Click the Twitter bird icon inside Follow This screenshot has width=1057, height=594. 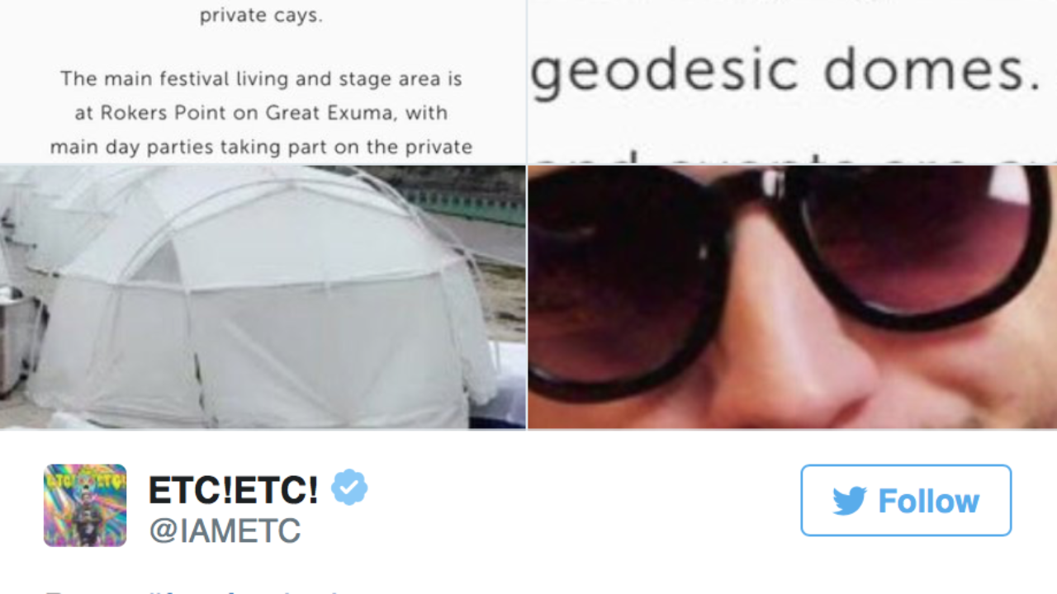[850, 501]
